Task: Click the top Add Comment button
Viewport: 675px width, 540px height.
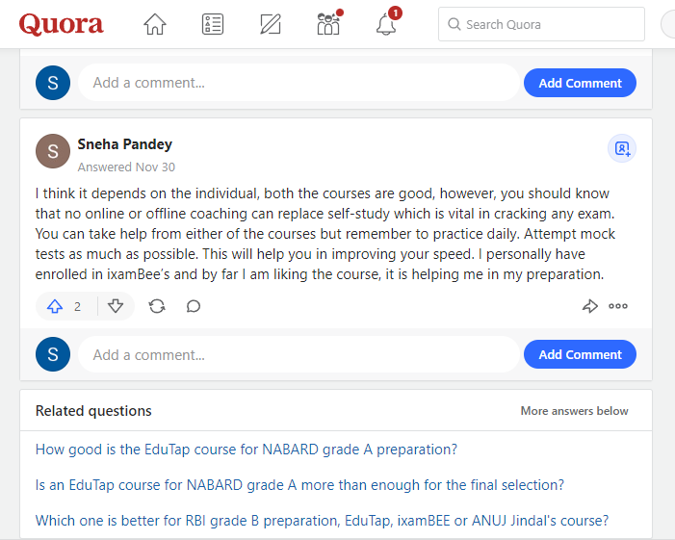Action: [580, 83]
